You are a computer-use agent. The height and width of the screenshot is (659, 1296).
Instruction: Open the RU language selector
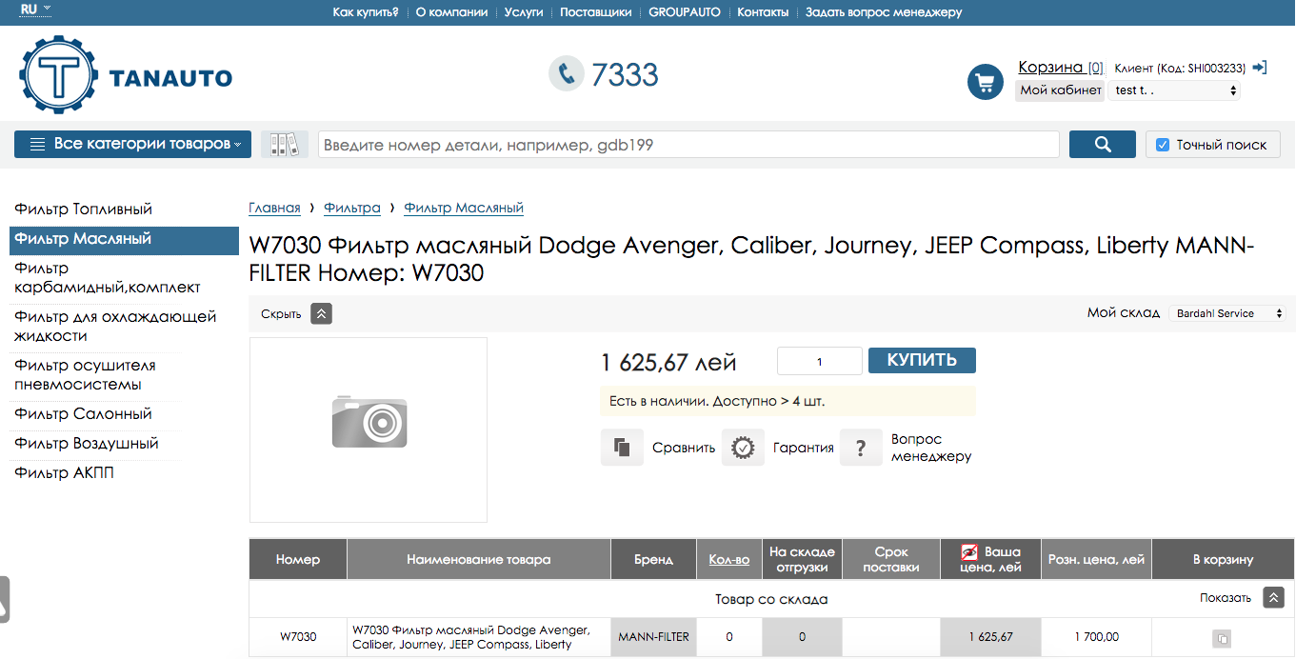point(35,9)
